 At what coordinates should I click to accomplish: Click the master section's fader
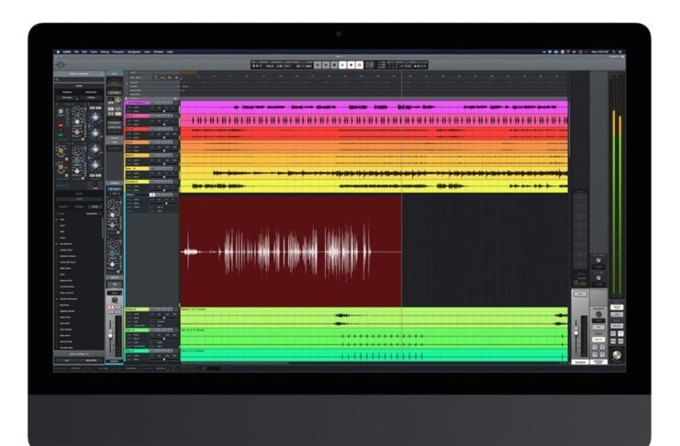click(576, 332)
